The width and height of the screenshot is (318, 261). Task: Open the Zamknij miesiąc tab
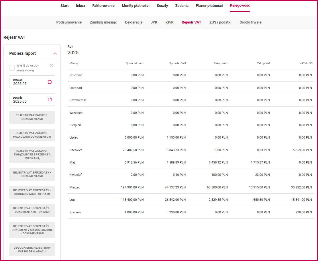[x=103, y=22]
